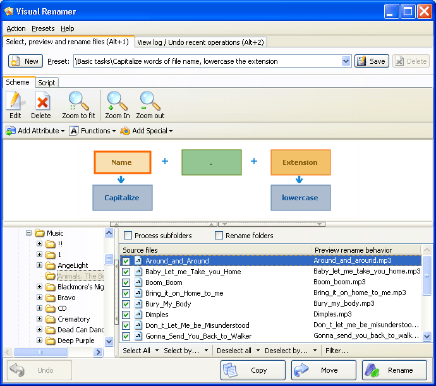Select the Zoom to fit magnifier
This screenshot has width=436, height=386.
point(78,101)
